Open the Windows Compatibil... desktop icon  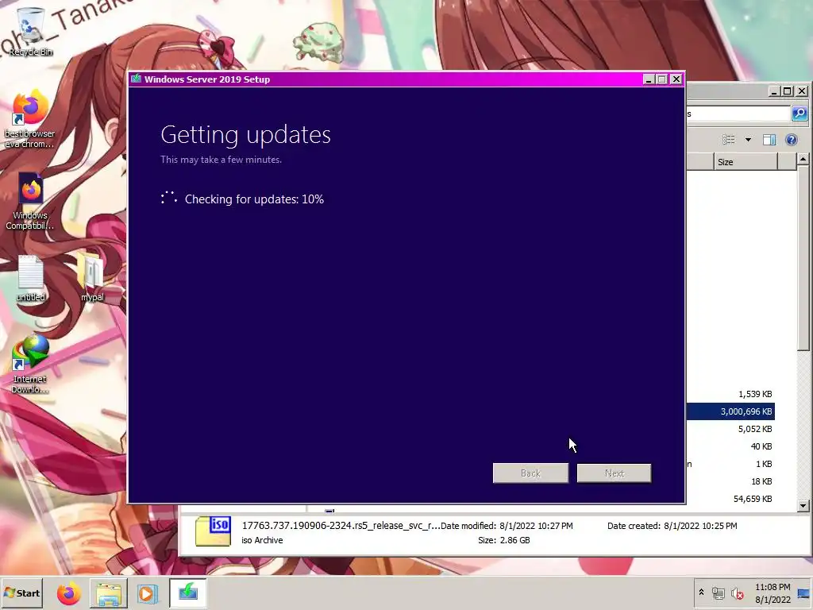[29, 201]
